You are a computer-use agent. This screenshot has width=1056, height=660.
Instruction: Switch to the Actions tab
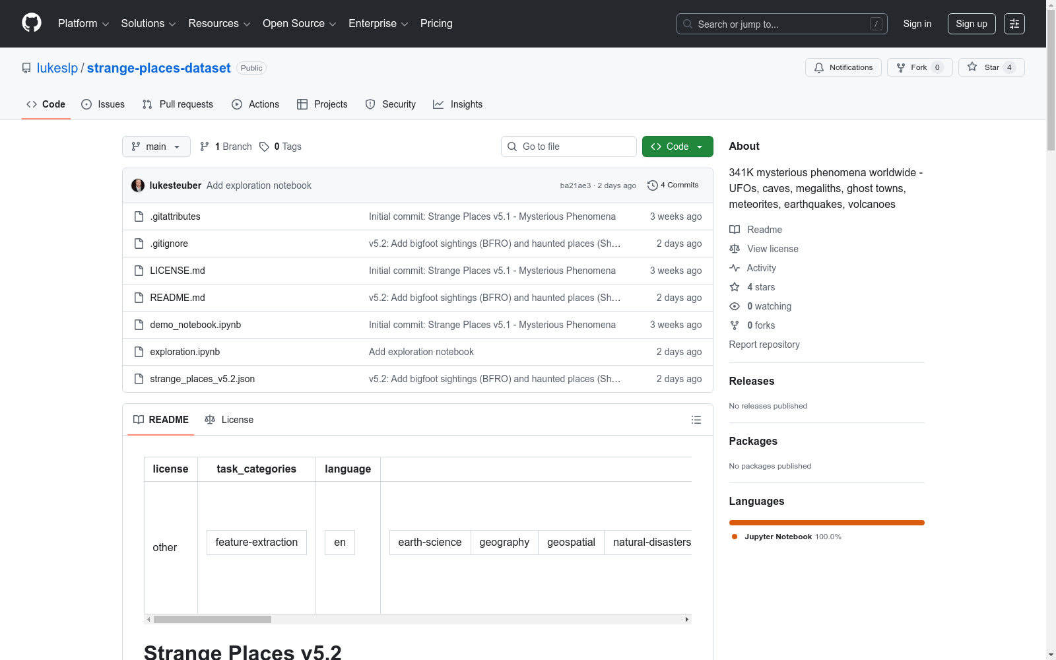pyautogui.click(x=255, y=104)
